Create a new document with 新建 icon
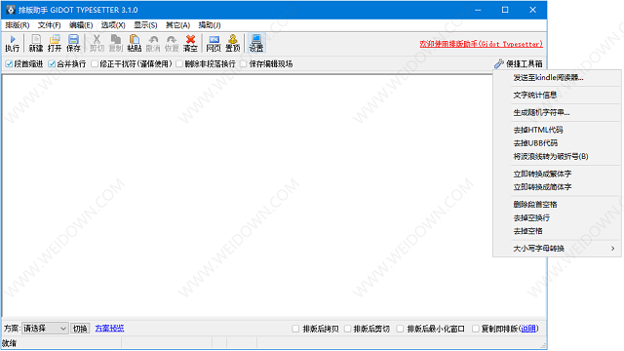 pos(36,43)
